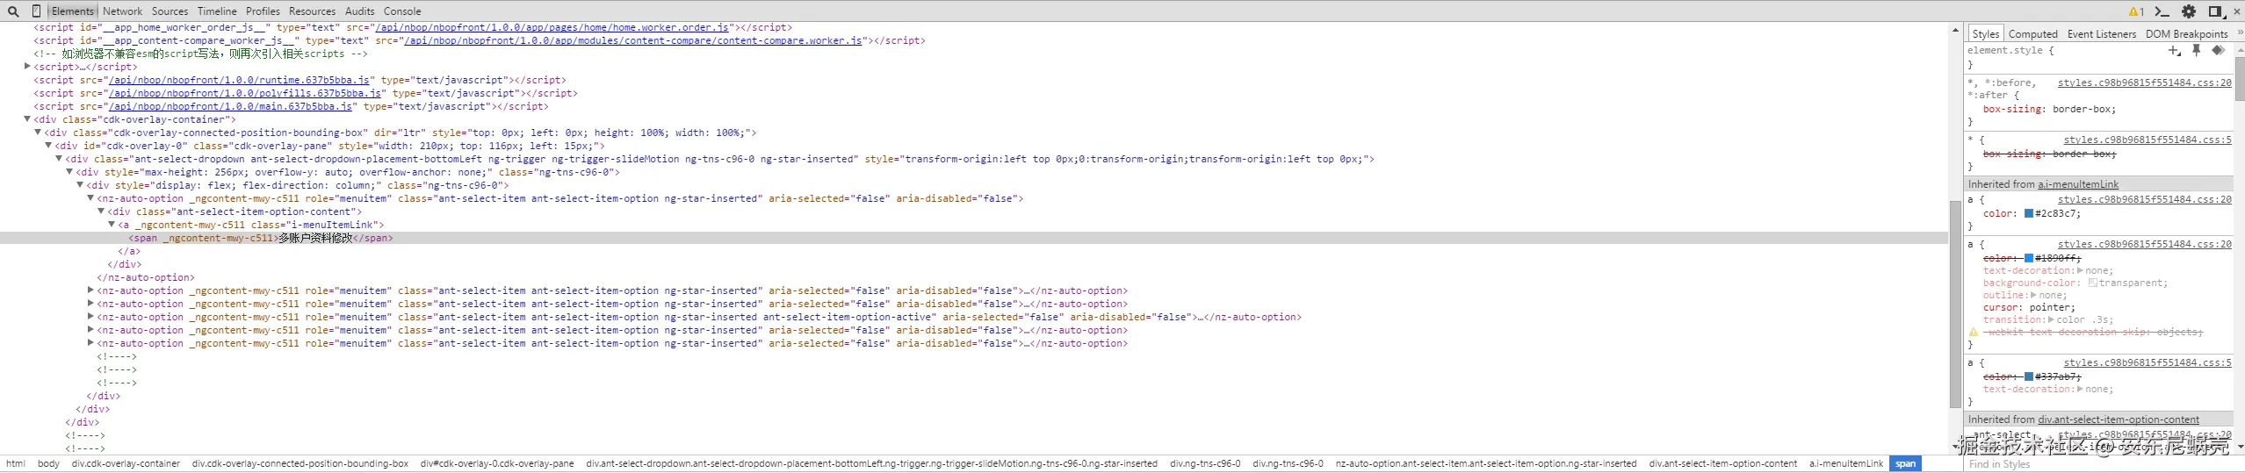Open the Computed sidebar tab
The image size is (2245, 473).
coord(2032,33)
